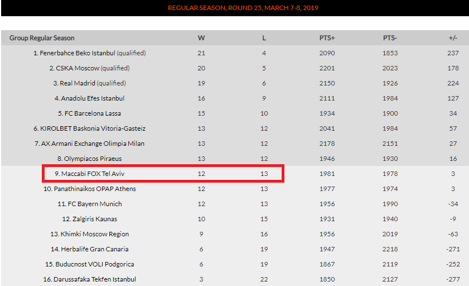Click Maccabi's 1981 points scored

pos(327,174)
